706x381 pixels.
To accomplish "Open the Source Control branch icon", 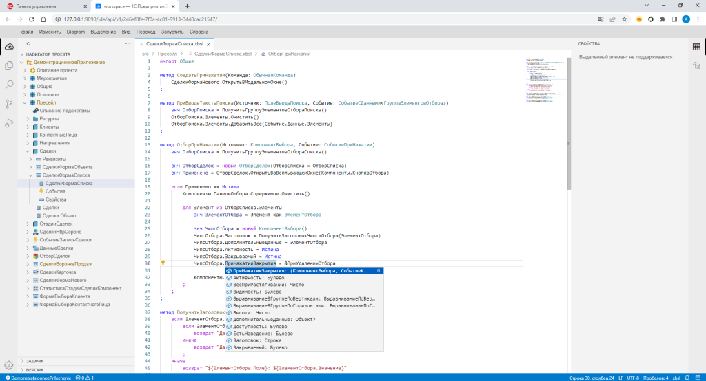I will coord(10,104).
